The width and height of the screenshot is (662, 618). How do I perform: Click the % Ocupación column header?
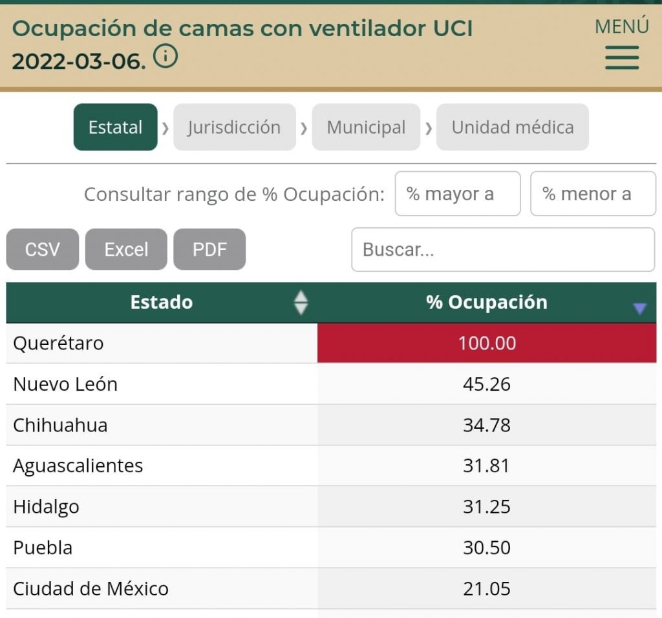click(x=486, y=302)
